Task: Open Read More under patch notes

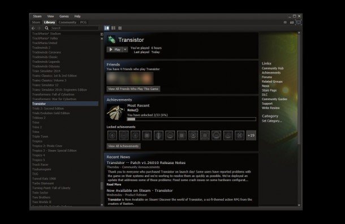Action: point(114,184)
